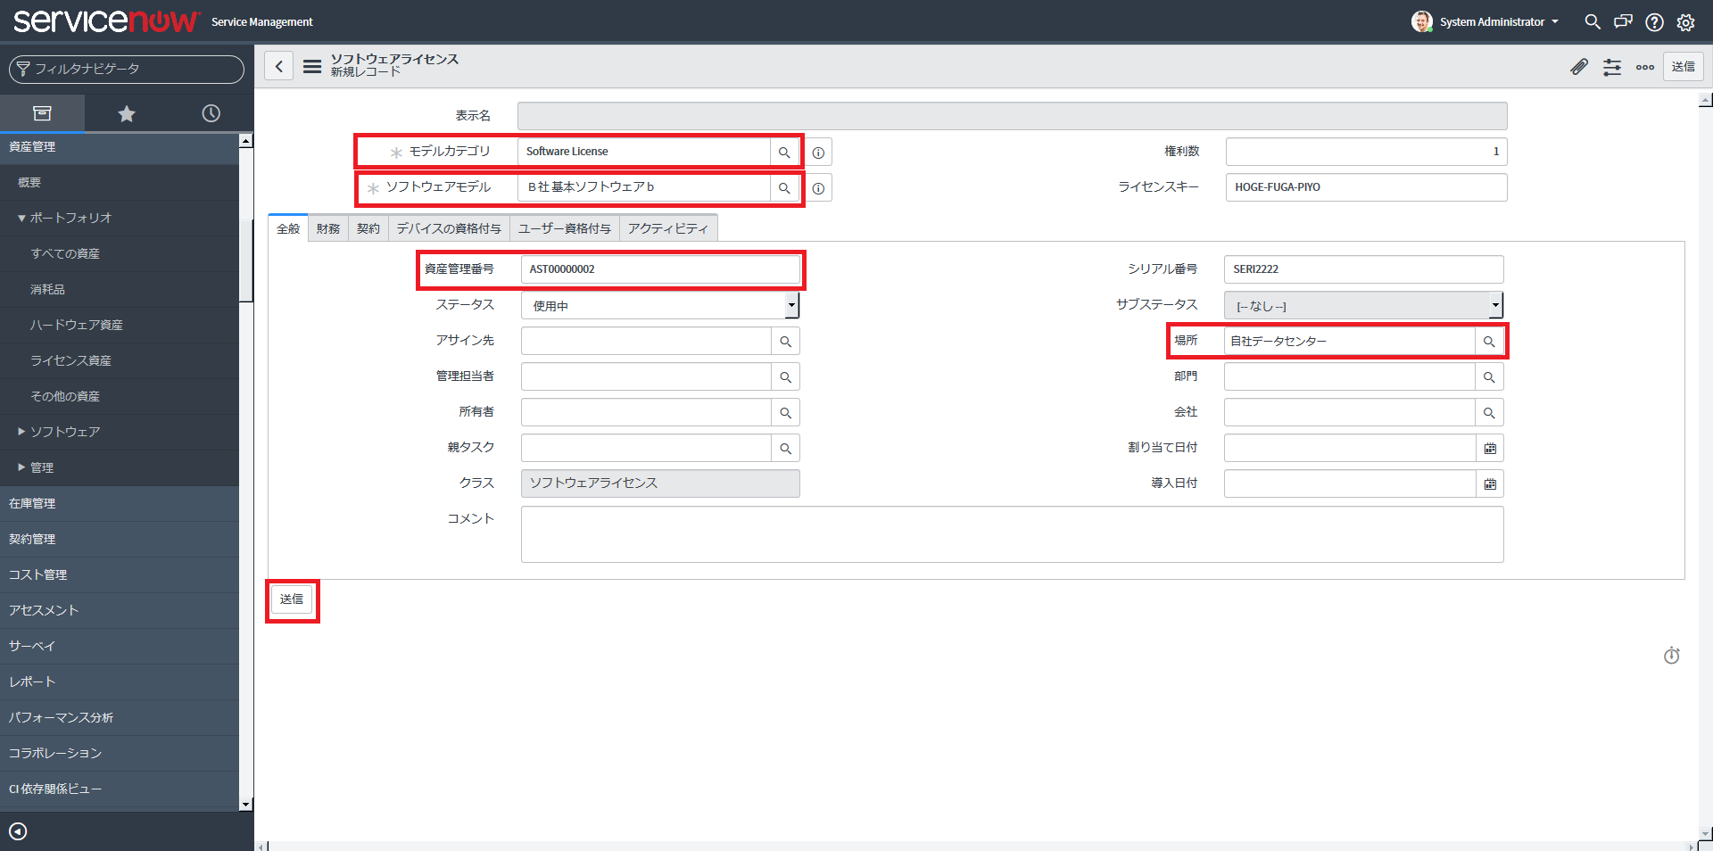Open the help question mark icon
Viewport: 1713px width, 851px height.
[1655, 22]
